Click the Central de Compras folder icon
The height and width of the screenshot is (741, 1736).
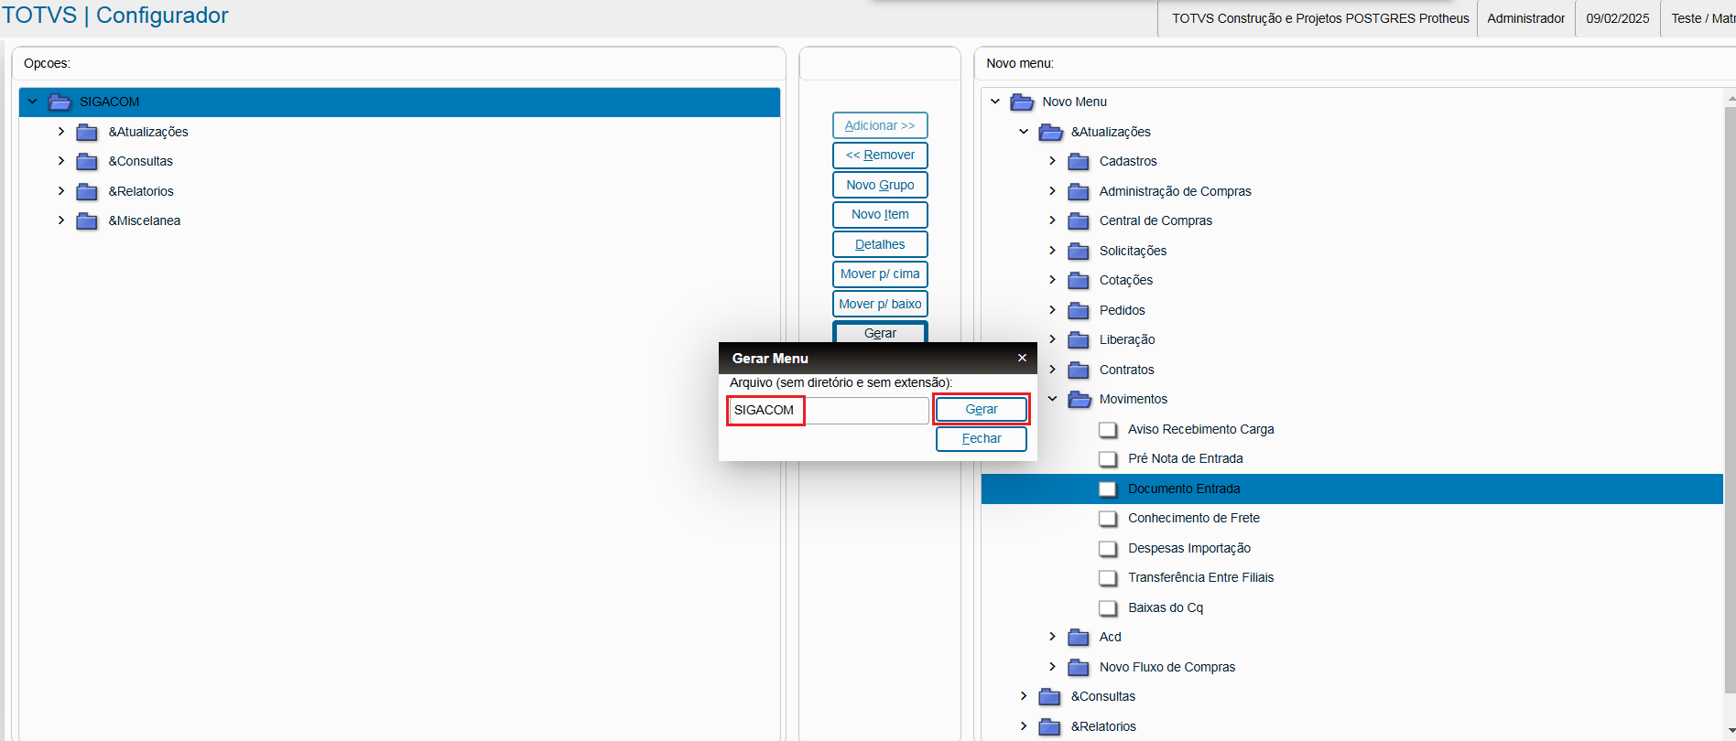tap(1079, 221)
